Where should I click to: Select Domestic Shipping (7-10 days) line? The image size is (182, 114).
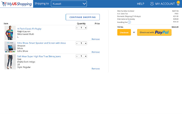[x=148, y=16]
